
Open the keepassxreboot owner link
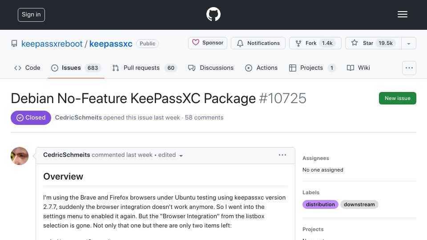(52, 44)
